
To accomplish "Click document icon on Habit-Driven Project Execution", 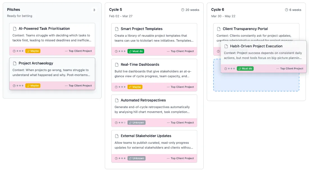I will pyautogui.click(x=226, y=46).
